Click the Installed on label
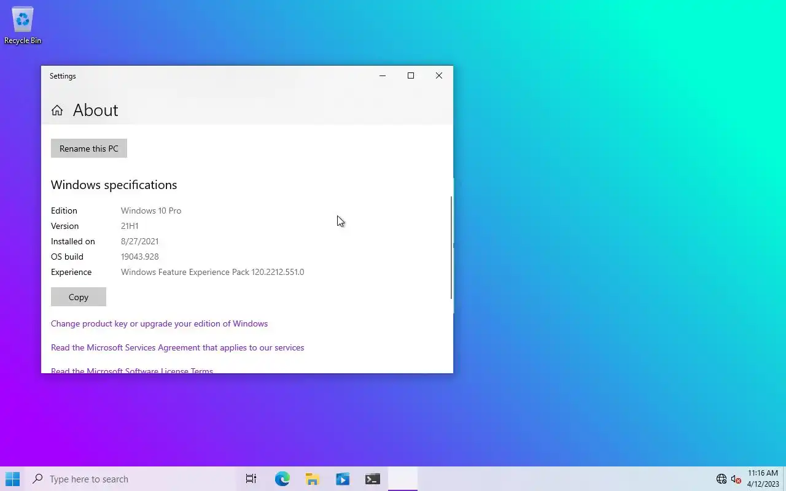786x491 pixels. point(72,241)
